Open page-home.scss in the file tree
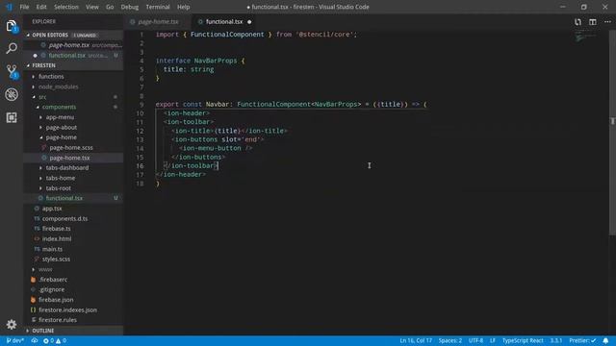 [x=71, y=147]
